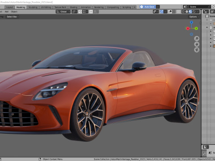Add a new workspace with plus tab
215x161 pixels.
pyautogui.click(x=134, y=7)
